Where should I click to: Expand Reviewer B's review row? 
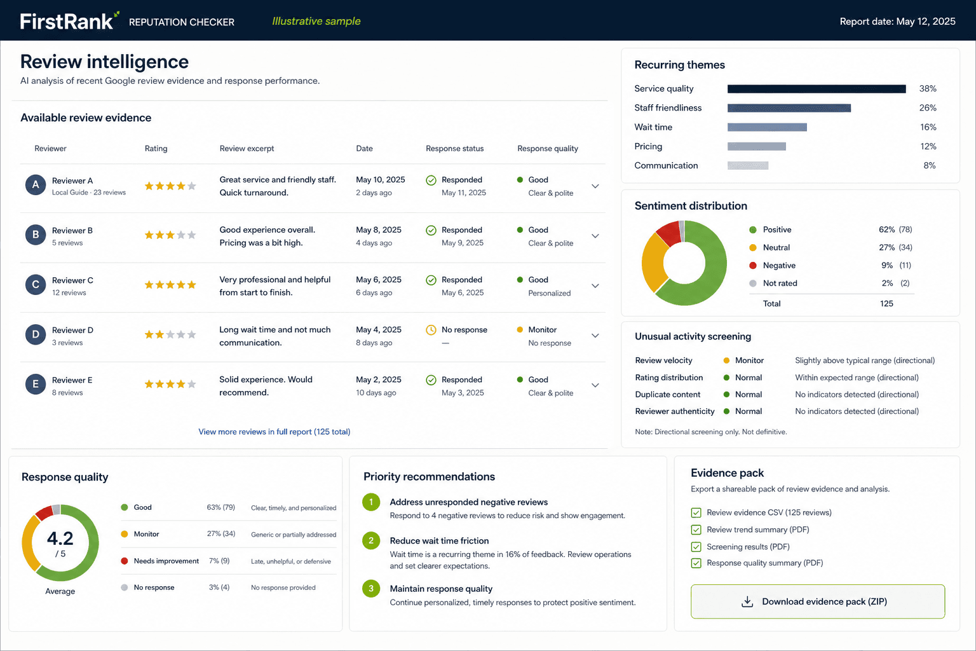pyautogui.click(x=595, y=236)
